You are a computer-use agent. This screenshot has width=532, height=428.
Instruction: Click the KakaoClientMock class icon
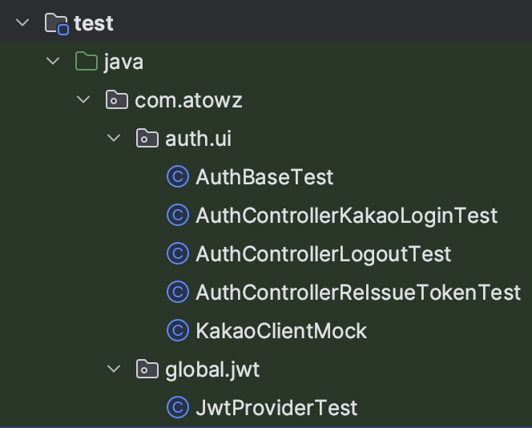(178, 330)
